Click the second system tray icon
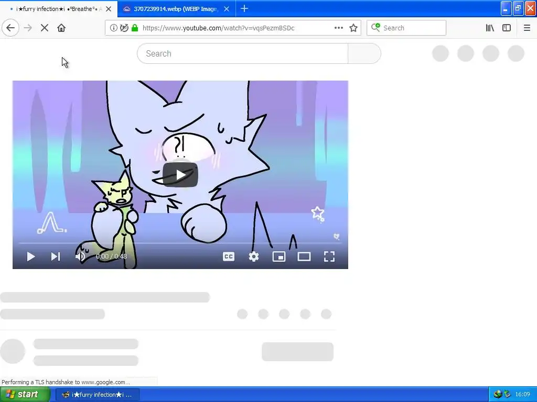The width and height of the screenshot is (537, 402). point(507,395)
